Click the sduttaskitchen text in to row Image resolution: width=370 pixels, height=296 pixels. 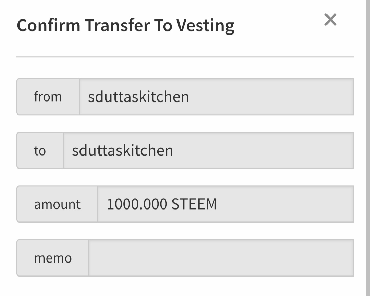click(x=122, y=150)
